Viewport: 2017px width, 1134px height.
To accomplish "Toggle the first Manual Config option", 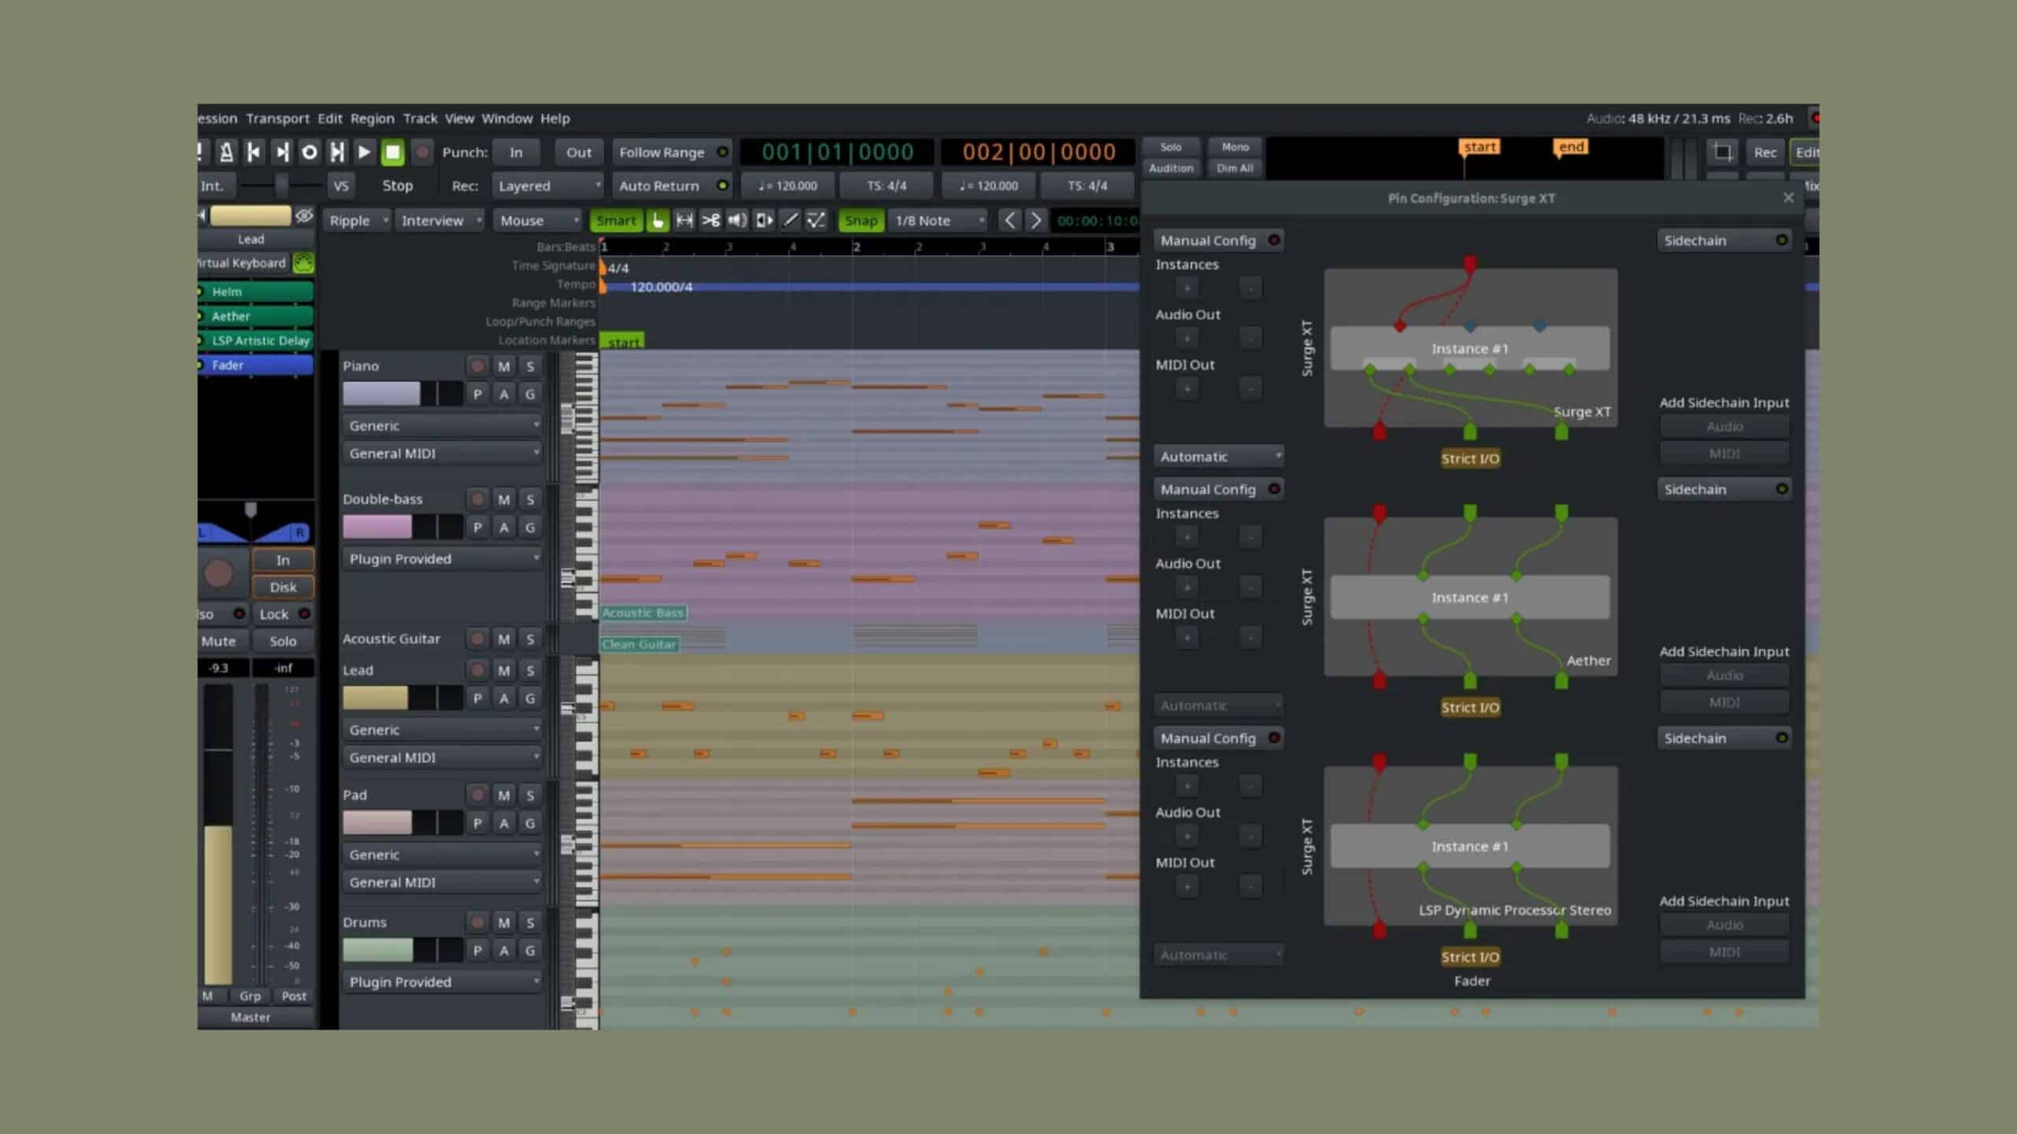I will point(1218,240).
